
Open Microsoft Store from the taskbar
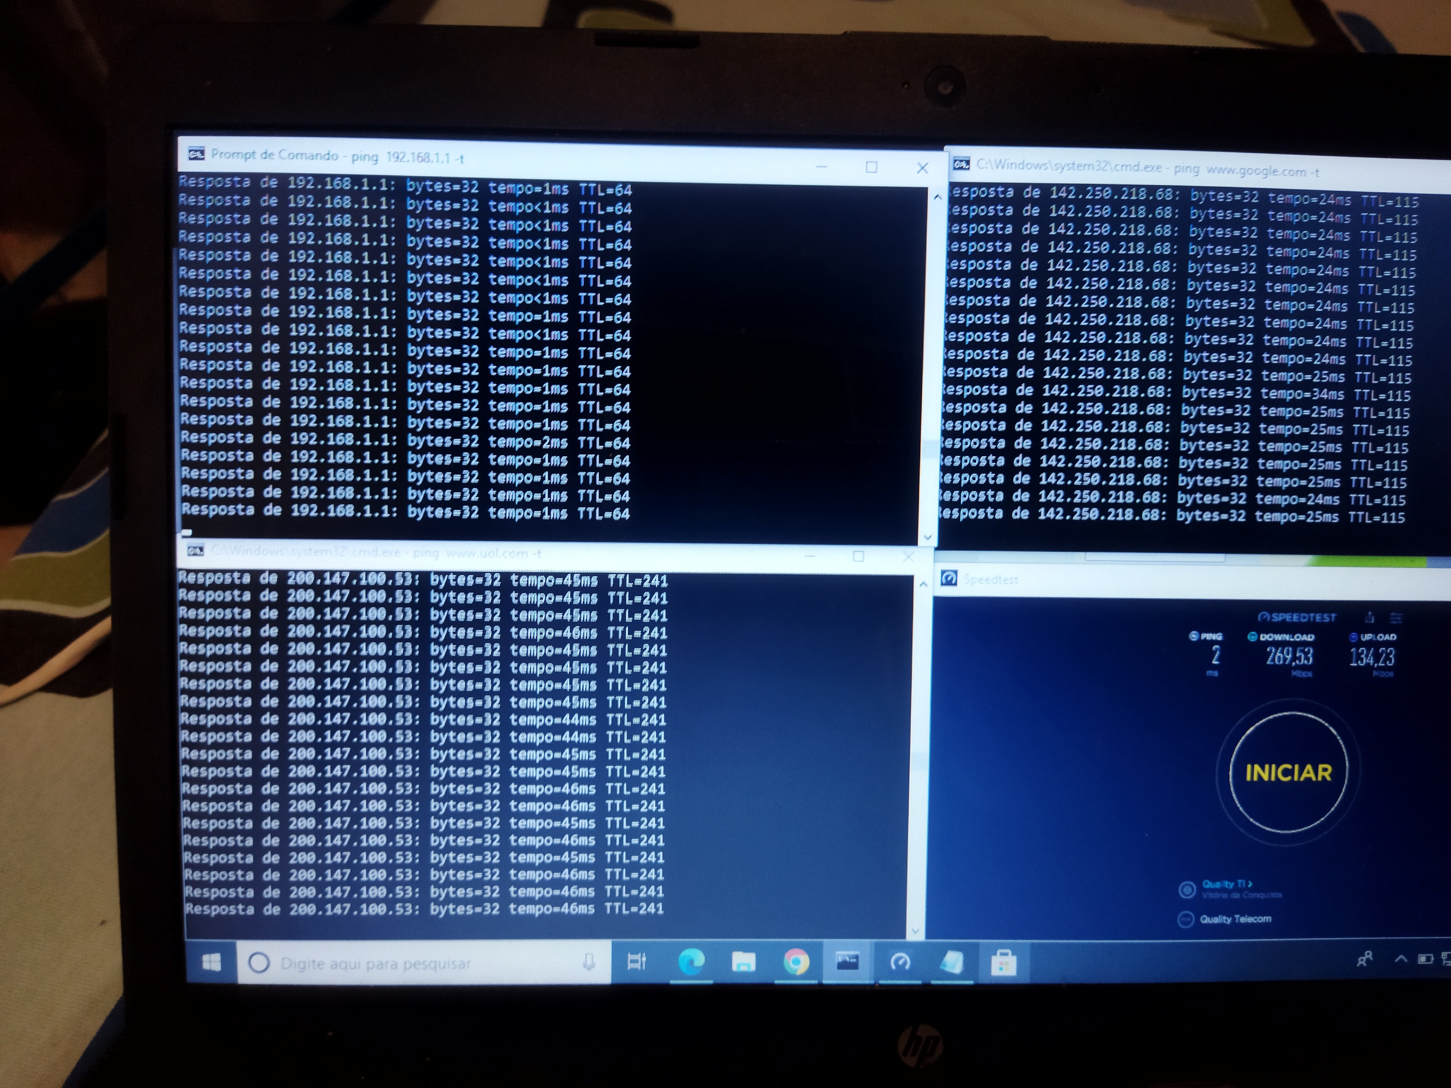tap(1003, 963)
